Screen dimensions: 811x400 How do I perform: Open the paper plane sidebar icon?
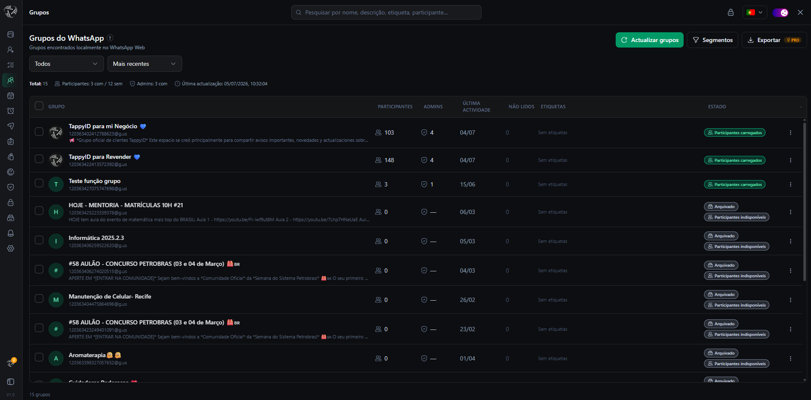coord(11,126)
